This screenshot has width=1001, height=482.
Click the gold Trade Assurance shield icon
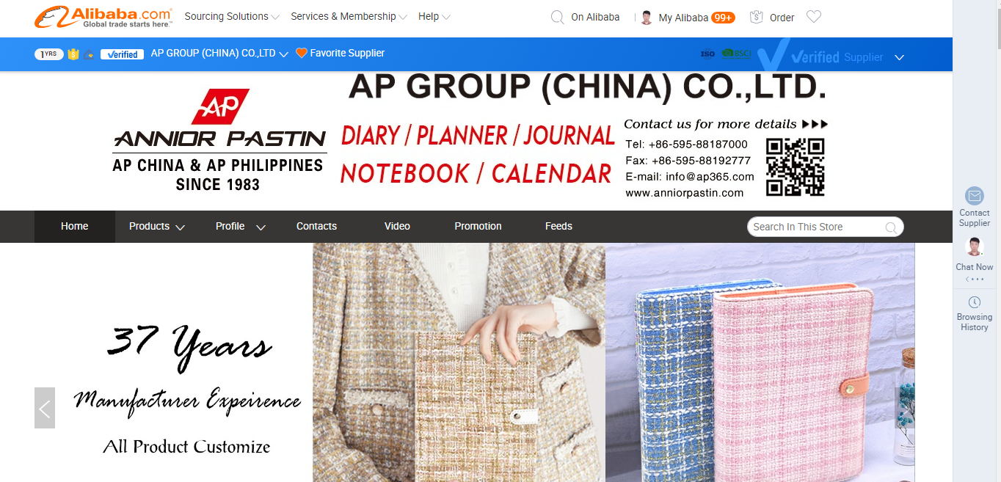[73, 54]
